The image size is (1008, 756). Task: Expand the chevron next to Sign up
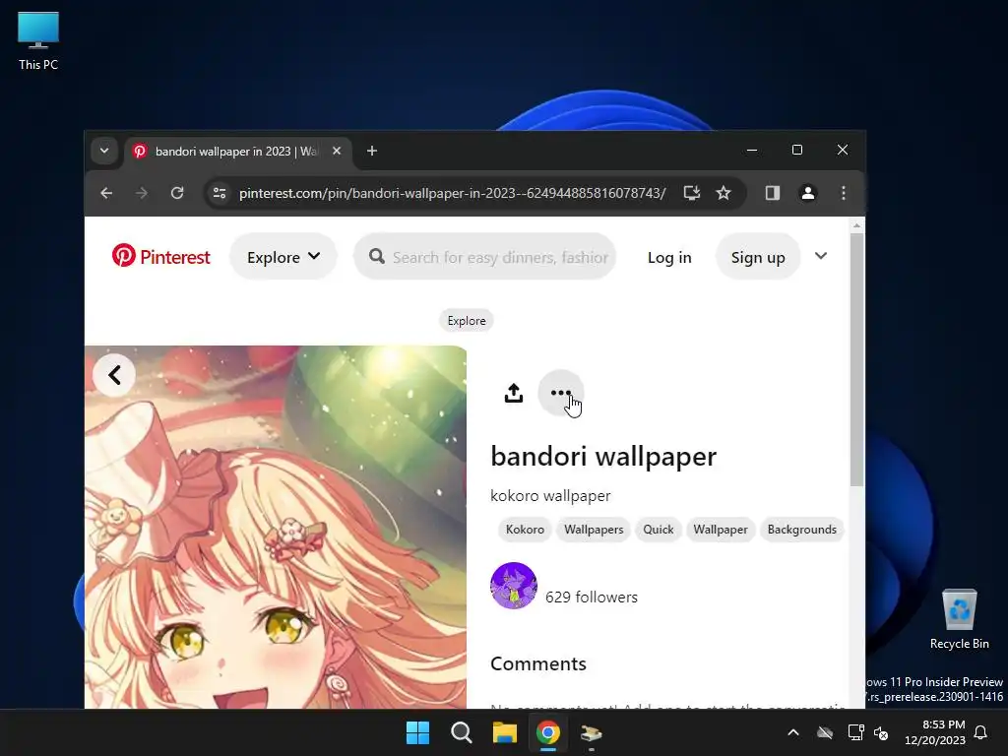click(x=821, y=256)
